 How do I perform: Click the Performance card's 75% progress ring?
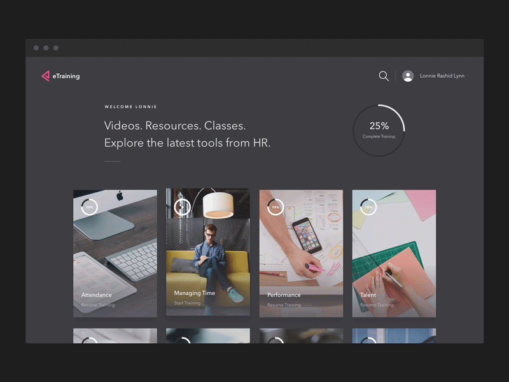275,207
